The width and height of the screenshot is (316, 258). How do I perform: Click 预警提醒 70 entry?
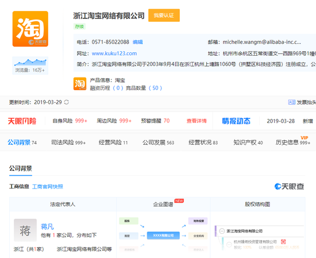155,121
